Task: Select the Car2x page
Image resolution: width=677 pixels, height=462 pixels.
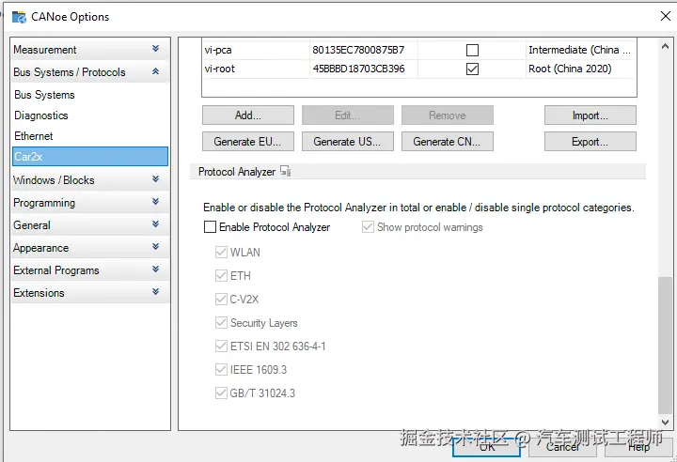Action: pos(90,156)
